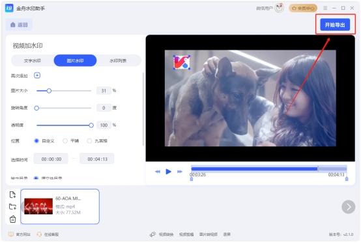The image size is (361, 243).
Task: Select the 九宫格 grid radio button
Action: point(89,140)
